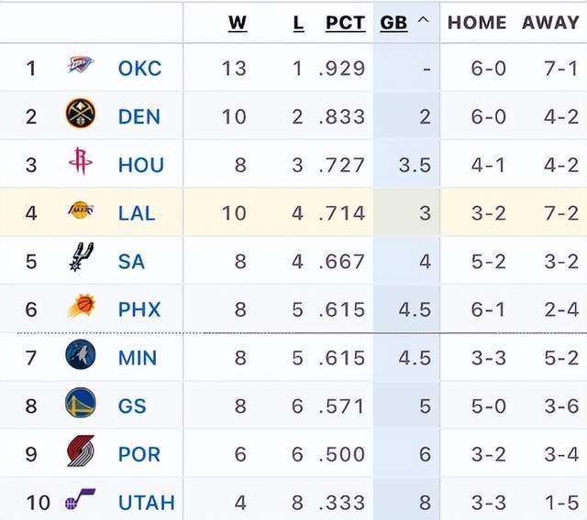The image size is (587, 520).
Task: Click the highlighted Lakers row
Action: [293, 213]
